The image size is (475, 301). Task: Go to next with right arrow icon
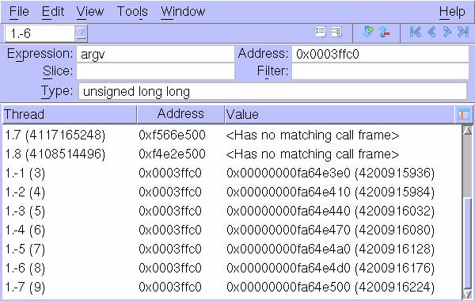coord(447,32)
